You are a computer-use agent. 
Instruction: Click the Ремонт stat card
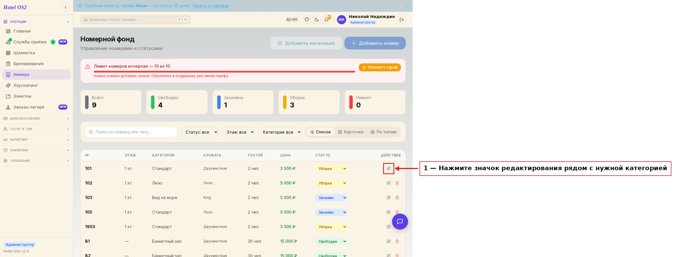(375, 102)
